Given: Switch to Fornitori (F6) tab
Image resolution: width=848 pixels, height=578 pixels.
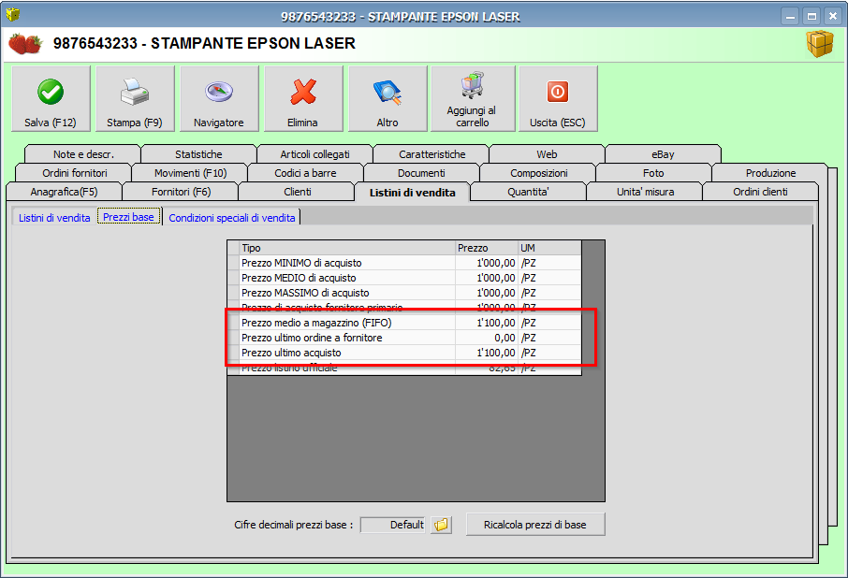Looking at the screenshot, I should coord(182,192).
